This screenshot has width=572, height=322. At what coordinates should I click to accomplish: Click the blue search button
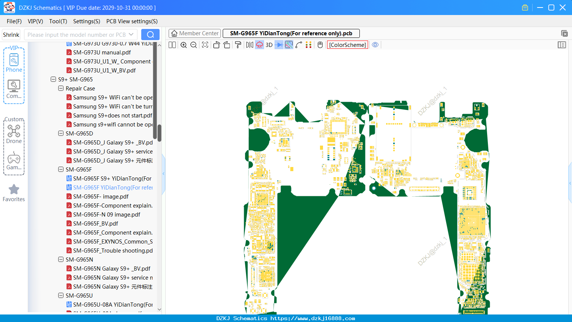tap(150, 35)
